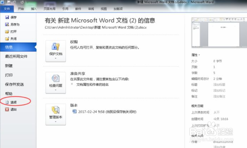This screenshot has width=247, height=148.
Task: Click the 准备共享 prepare for sharing heading
Action: click(x=78, y=74)
